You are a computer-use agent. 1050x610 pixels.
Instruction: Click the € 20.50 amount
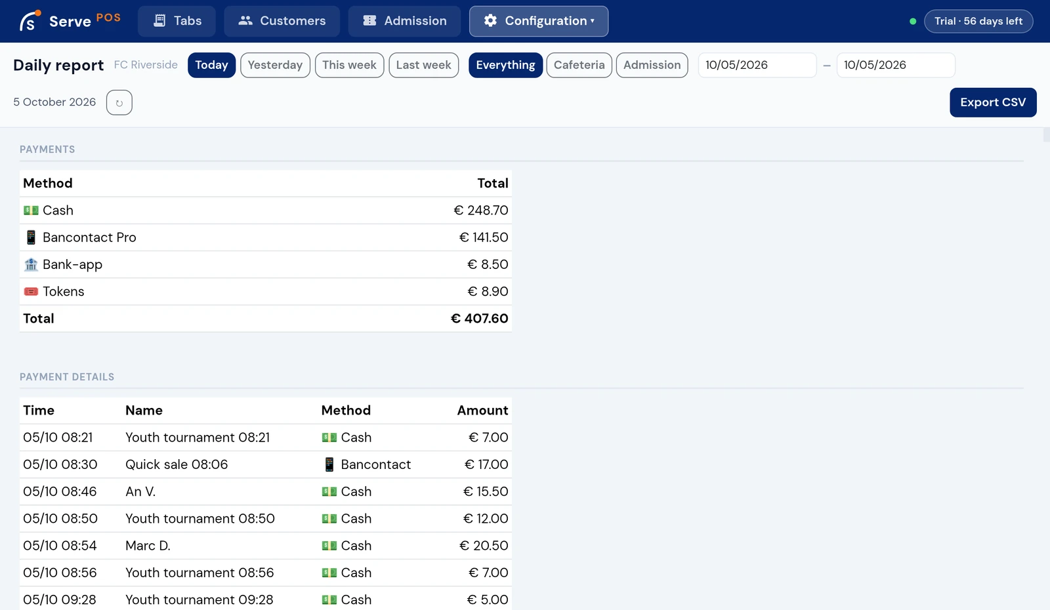pos(484,546)
